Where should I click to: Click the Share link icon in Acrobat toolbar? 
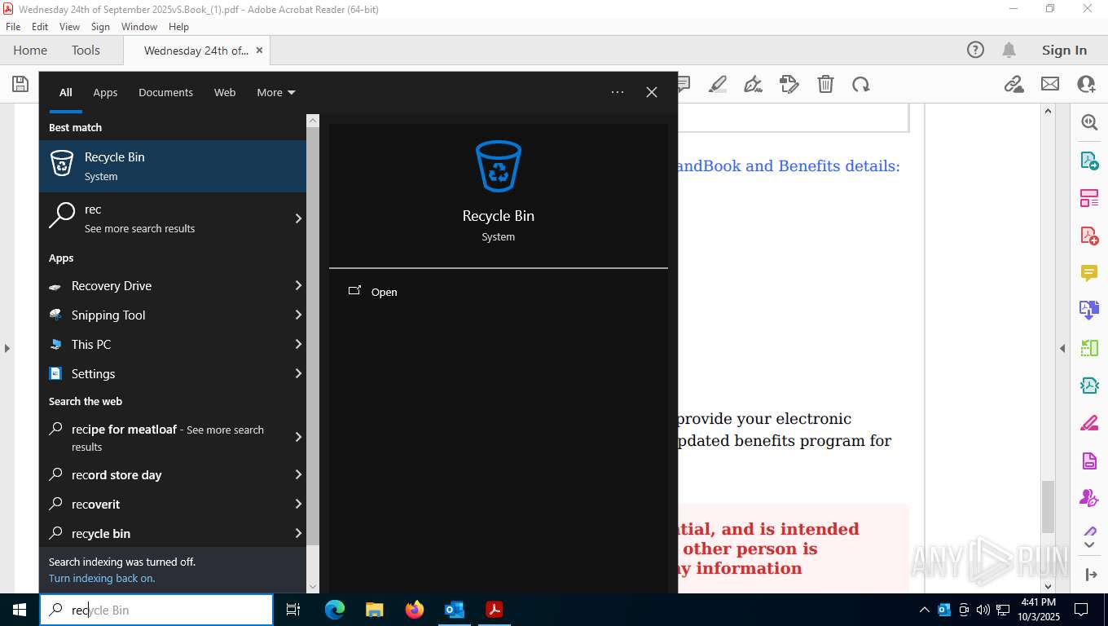pyautogui.click(x=1013, y=84)
